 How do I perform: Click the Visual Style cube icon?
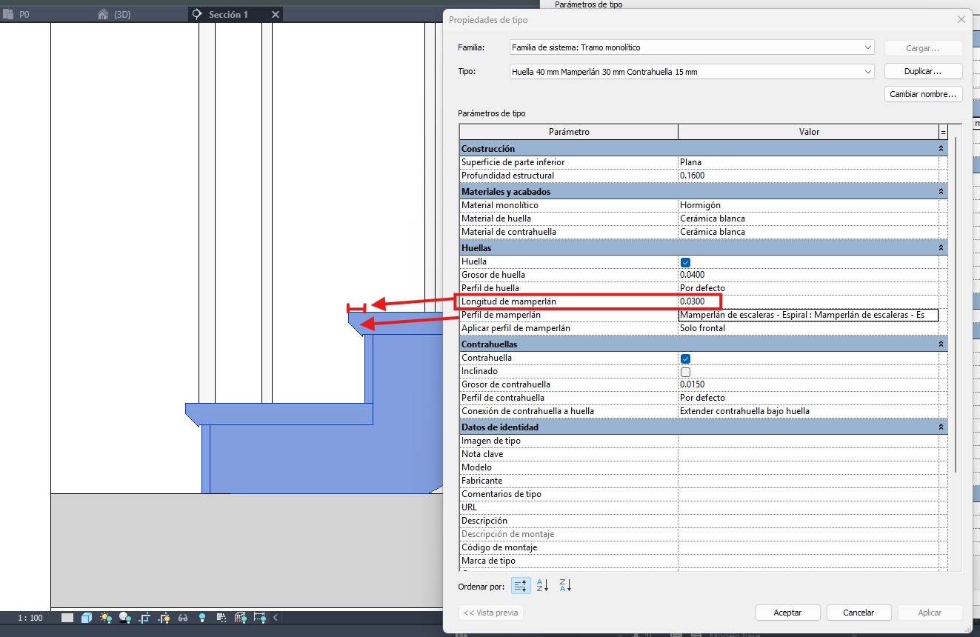(x=87, y=618)
